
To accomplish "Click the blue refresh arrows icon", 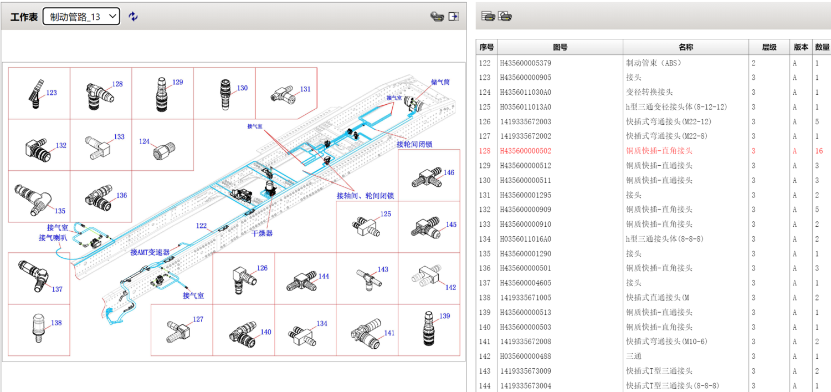I will [x=133, y=17].
